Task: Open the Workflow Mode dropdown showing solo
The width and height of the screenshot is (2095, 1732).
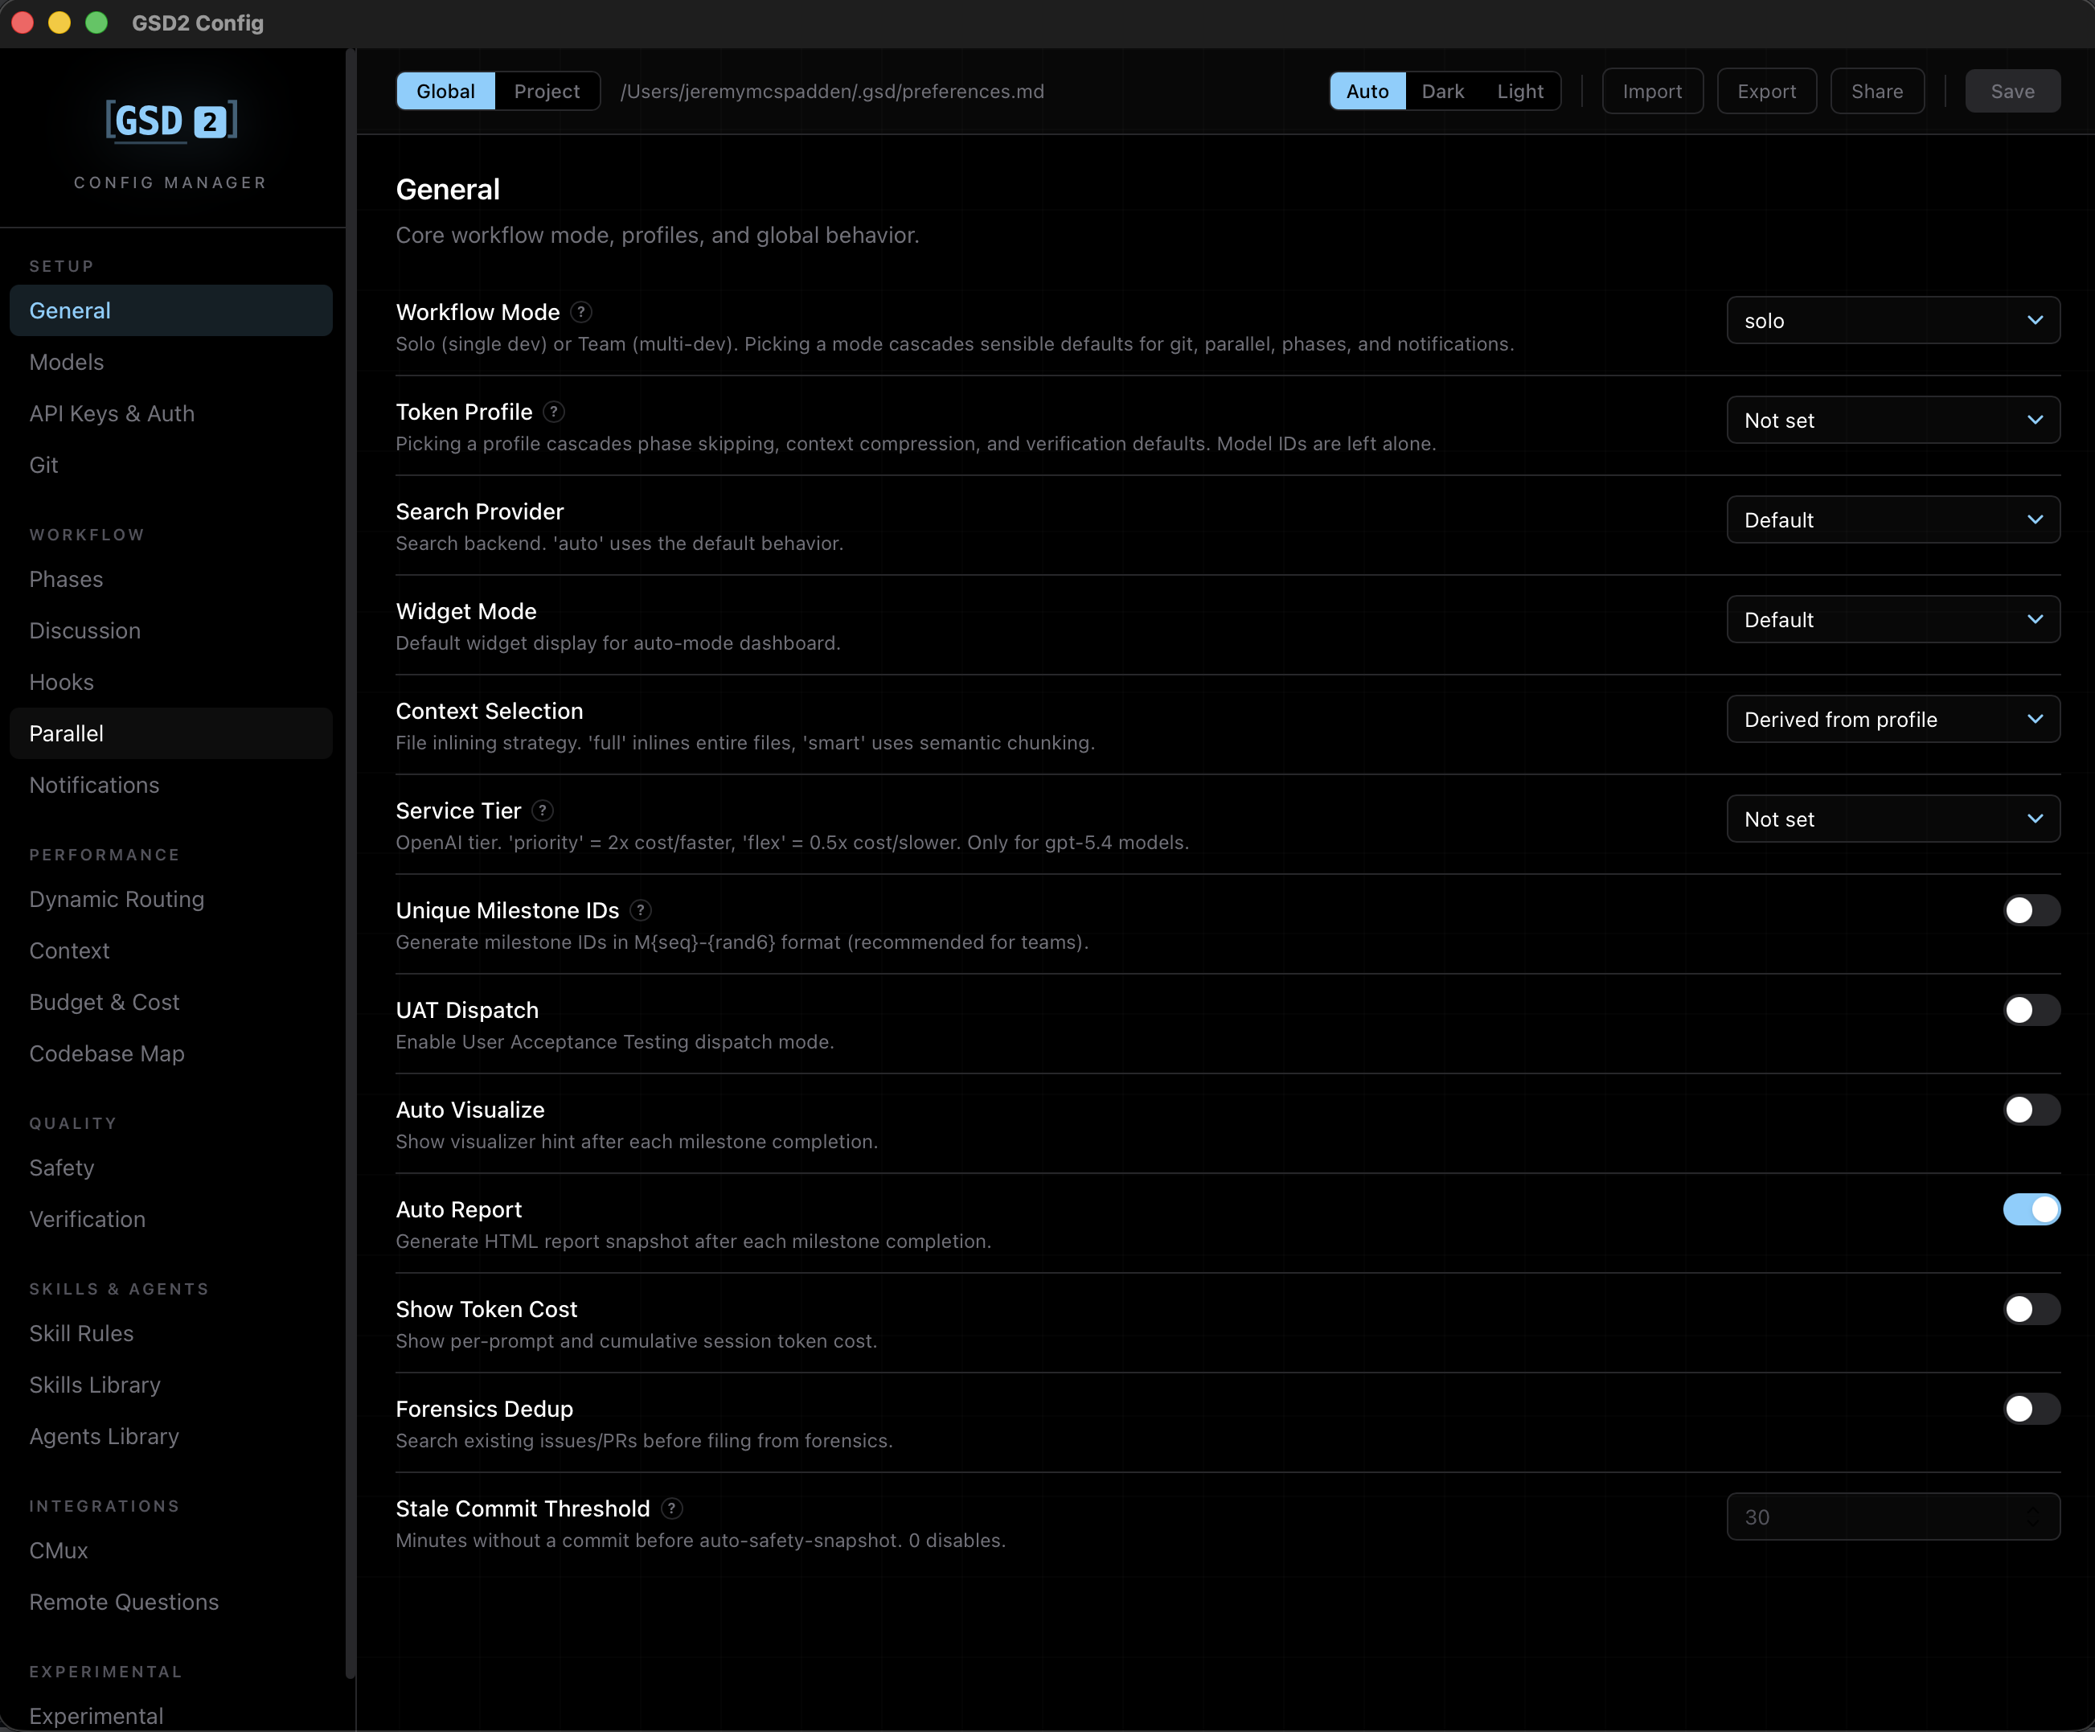Action: point(1892,320)
